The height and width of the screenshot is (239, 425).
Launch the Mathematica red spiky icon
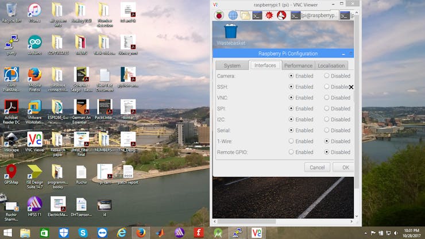269,15
